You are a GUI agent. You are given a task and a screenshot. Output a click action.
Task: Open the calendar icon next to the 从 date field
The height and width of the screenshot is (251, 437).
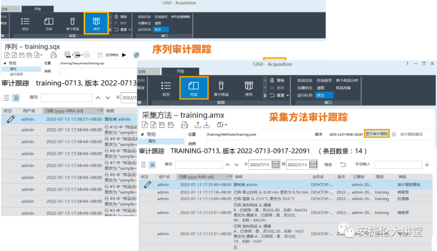(x=276, y=165)
